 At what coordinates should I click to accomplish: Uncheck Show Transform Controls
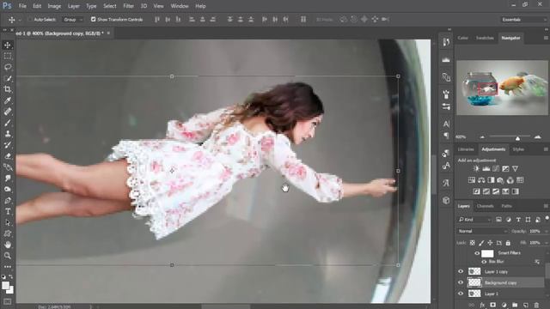(x=94, y=19)
